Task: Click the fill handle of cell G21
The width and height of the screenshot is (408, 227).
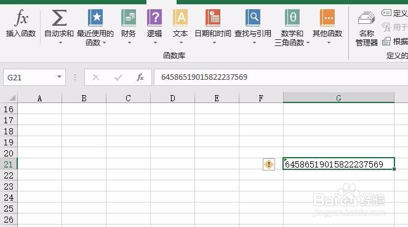Action: click(x=394, y=169)
